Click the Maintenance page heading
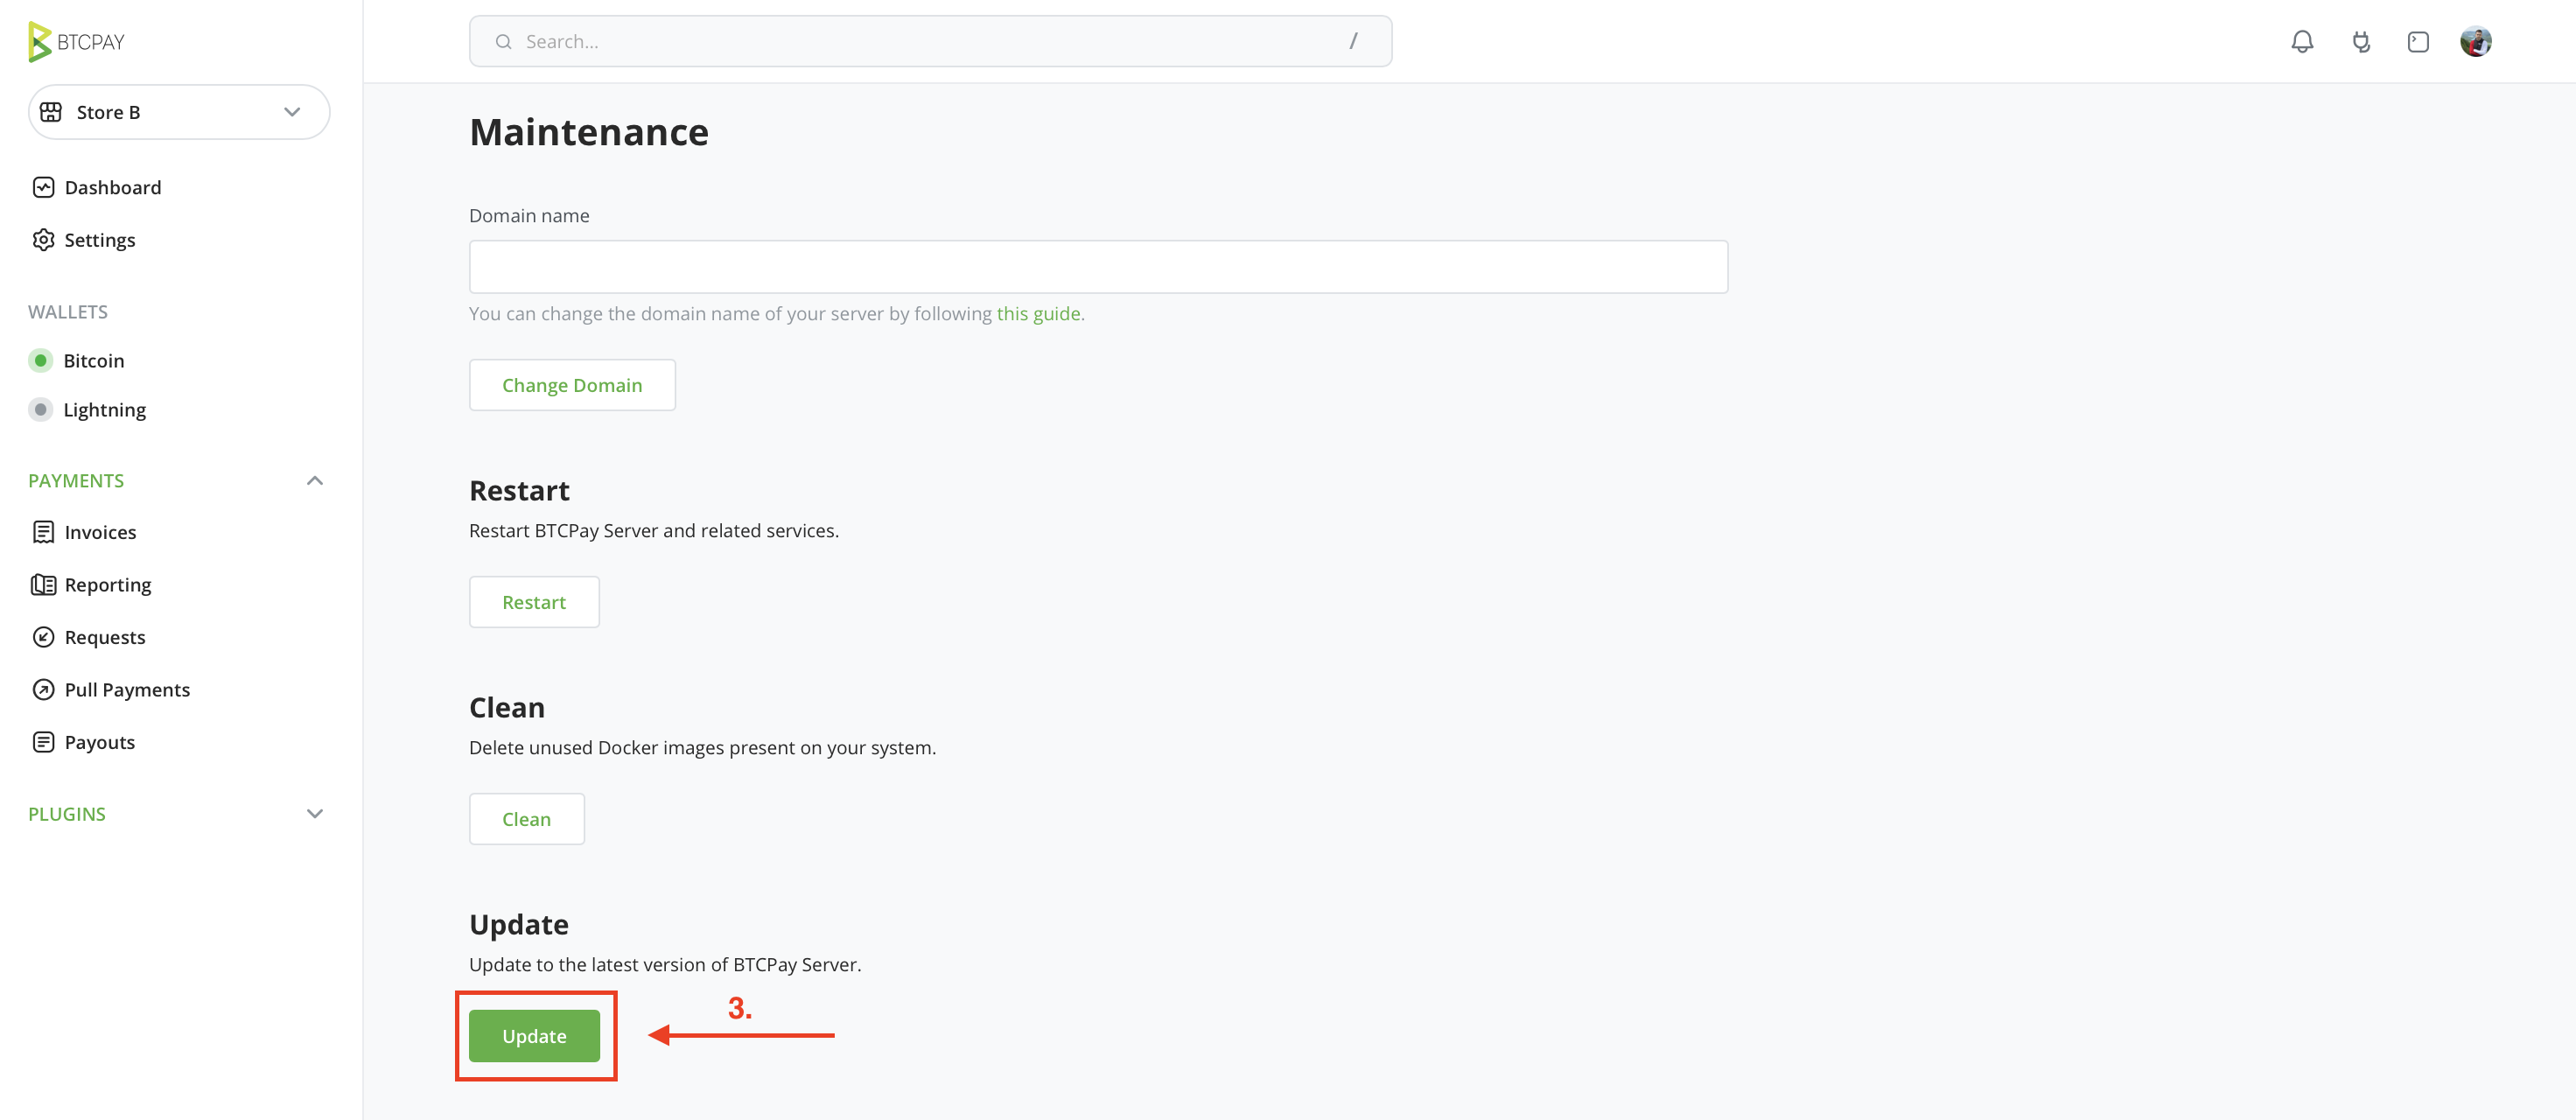This screenshot has height=1120, width=2576. tap(589, 132)
